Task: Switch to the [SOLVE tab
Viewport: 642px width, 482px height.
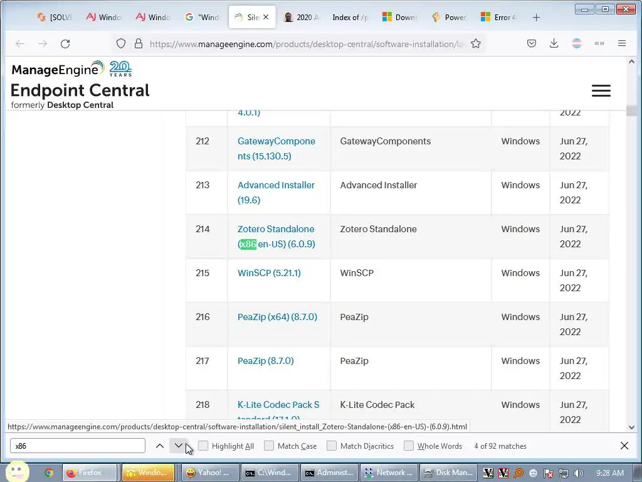Action: 55,17
